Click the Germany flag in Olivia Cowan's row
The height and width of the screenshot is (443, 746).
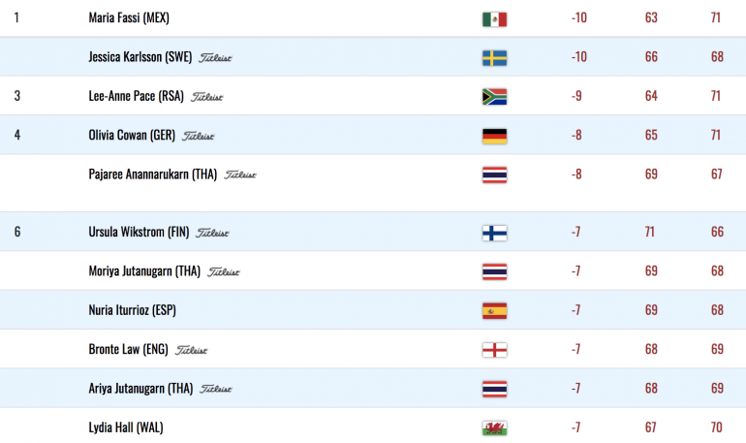[x=494, y=136]
